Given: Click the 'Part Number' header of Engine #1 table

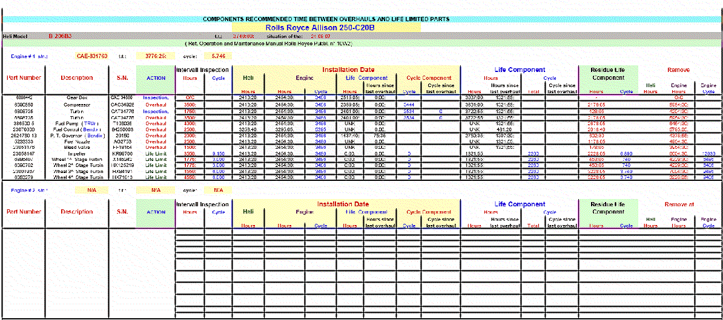Looking at the screenshot, I should pyautogui.click(x=24, y=78).
